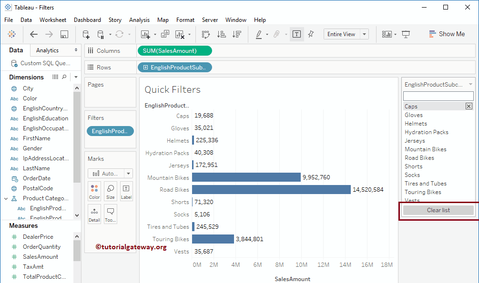Click the Color button on the Marks card
Screen dimensions: 479x283
pos(94,191)
